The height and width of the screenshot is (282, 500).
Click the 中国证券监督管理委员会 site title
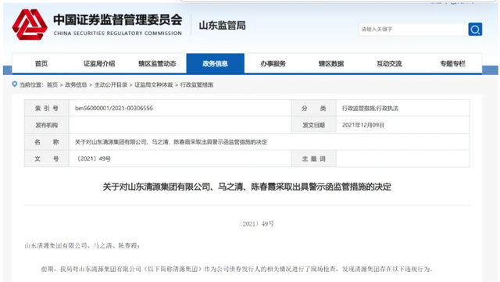pos(118,20)
